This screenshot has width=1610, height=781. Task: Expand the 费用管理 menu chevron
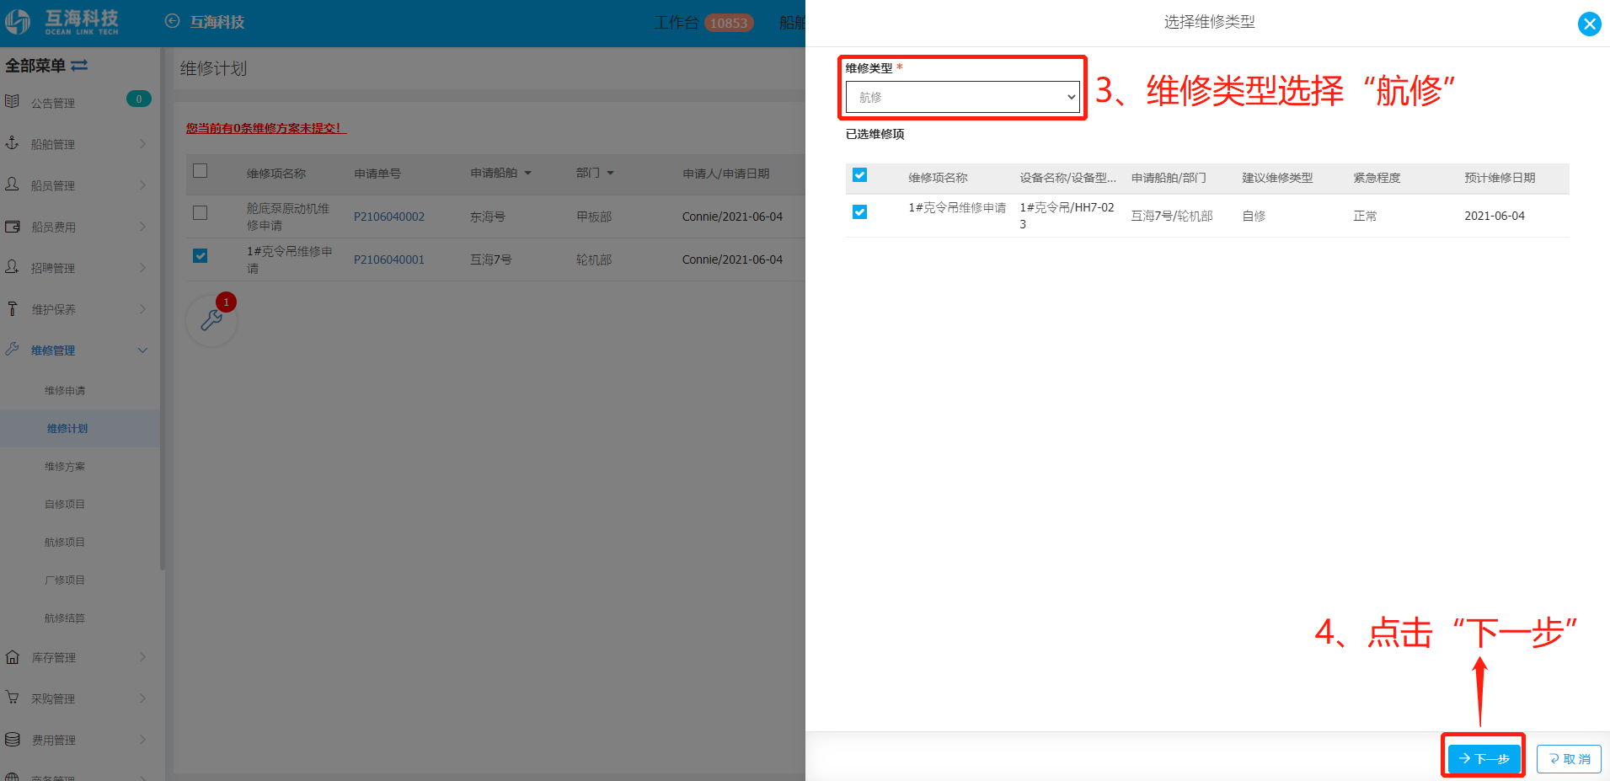(x=142, y=740)
